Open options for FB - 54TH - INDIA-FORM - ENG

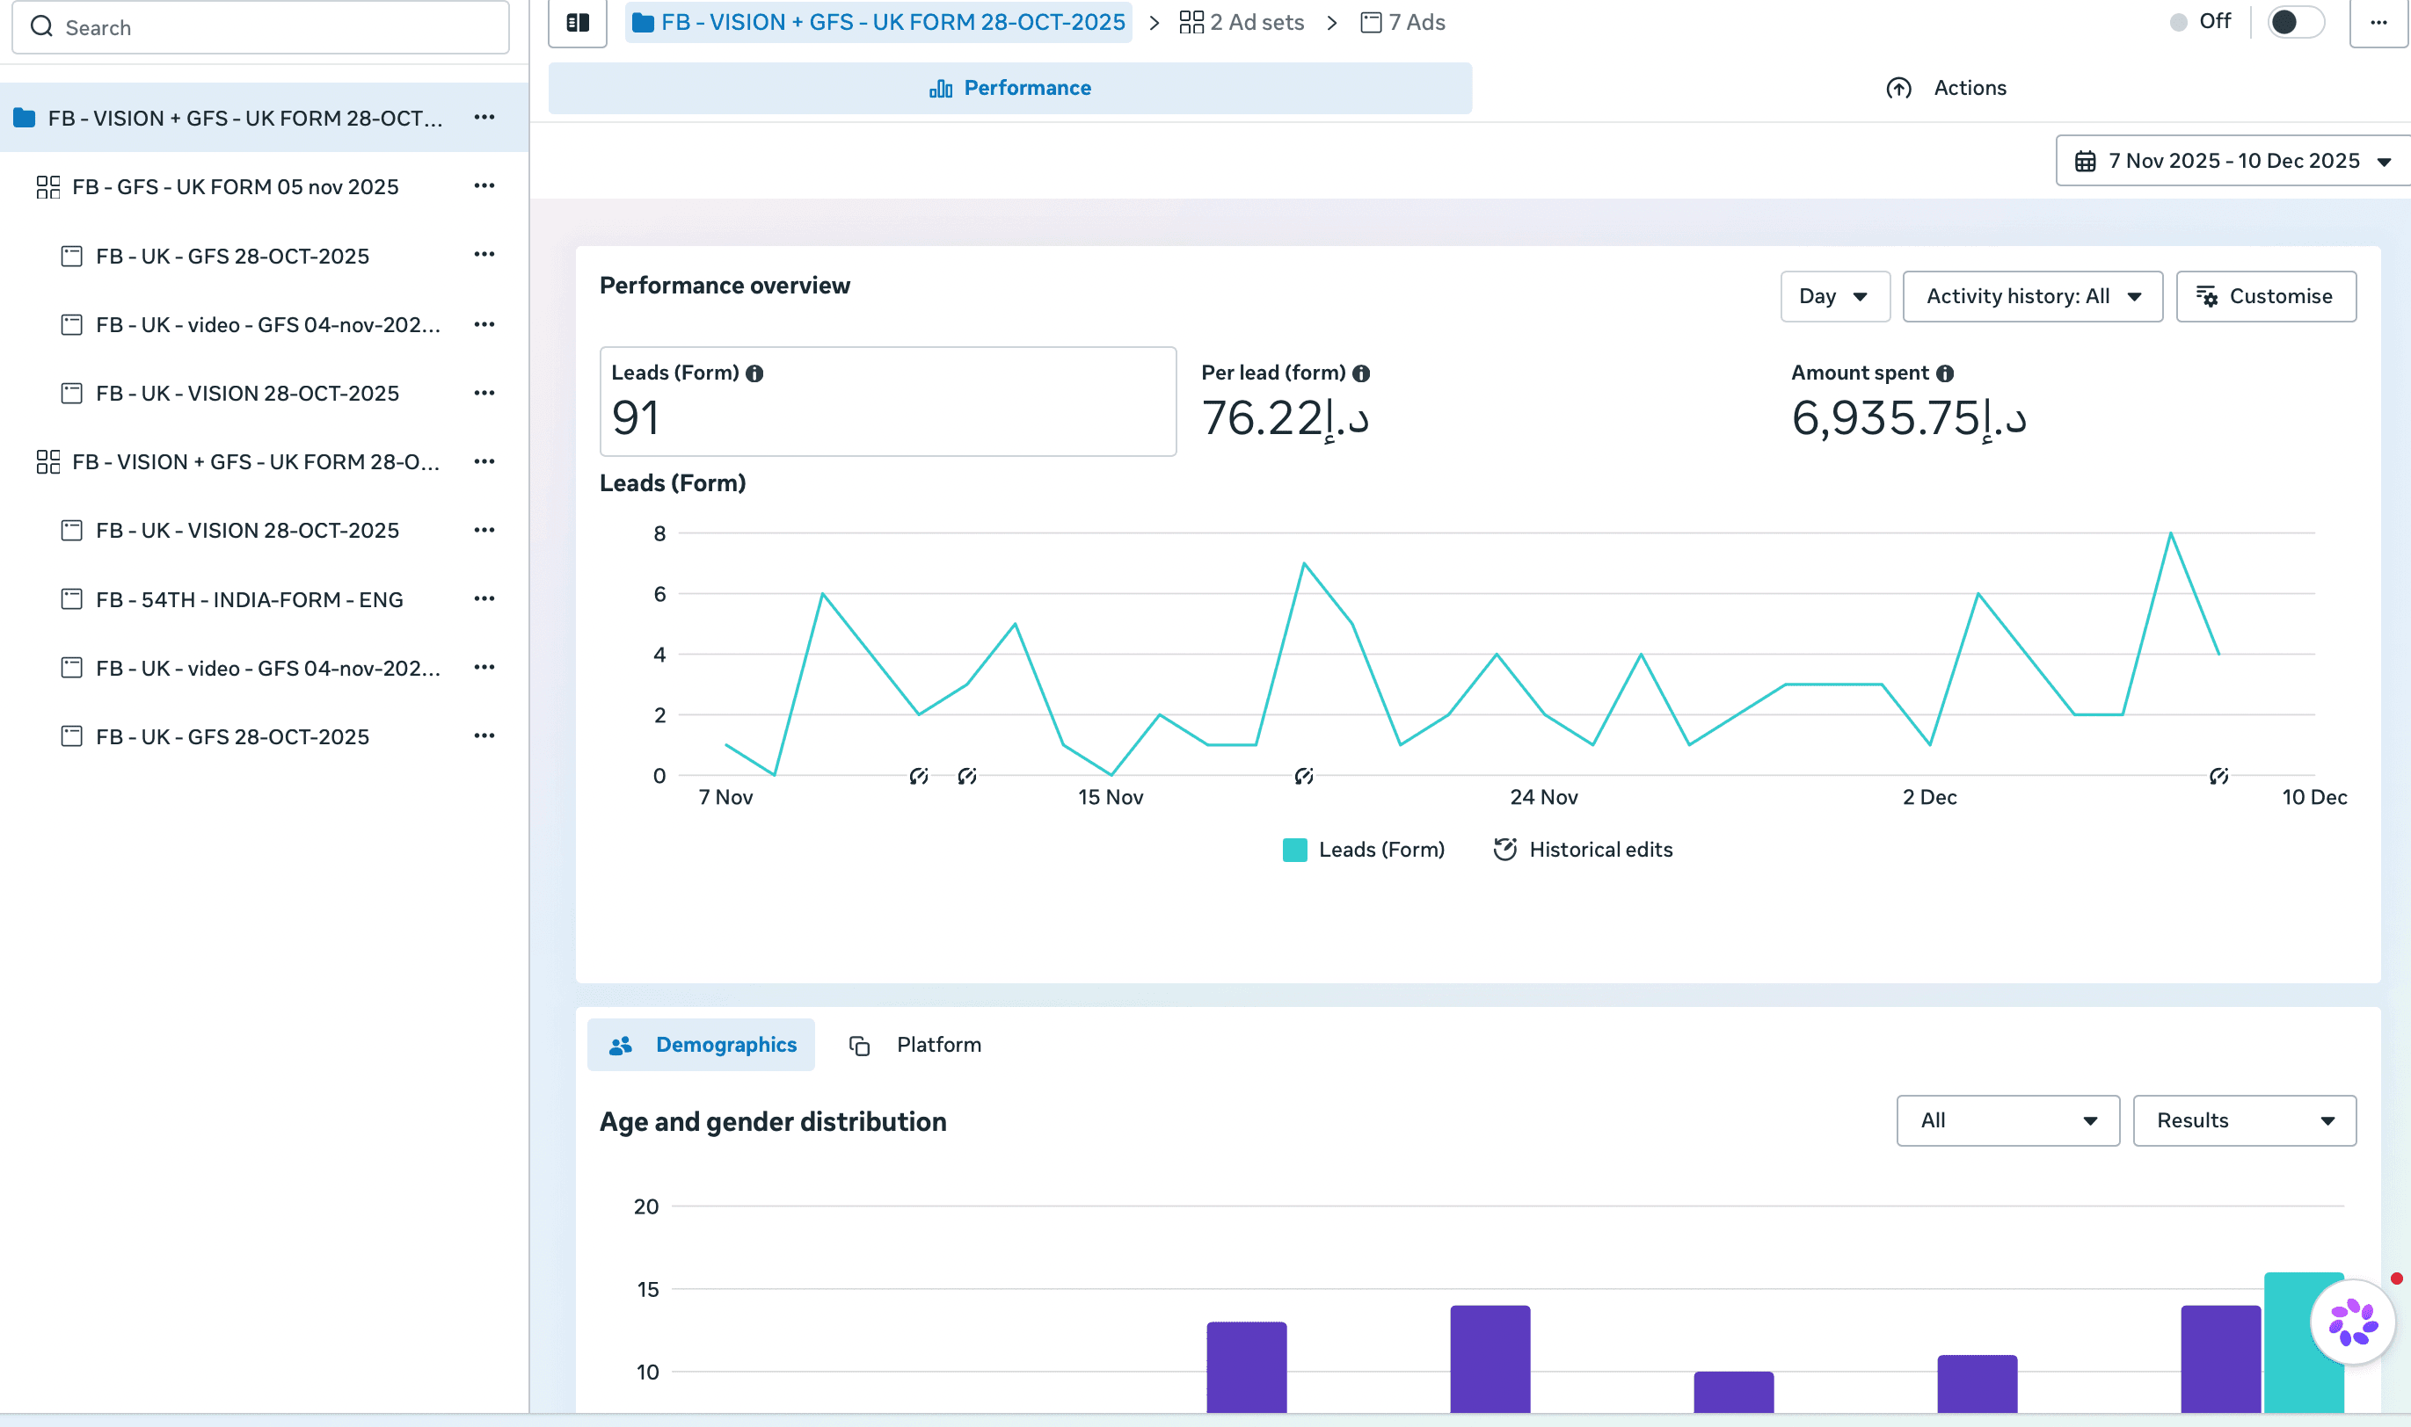coord(484,598)
